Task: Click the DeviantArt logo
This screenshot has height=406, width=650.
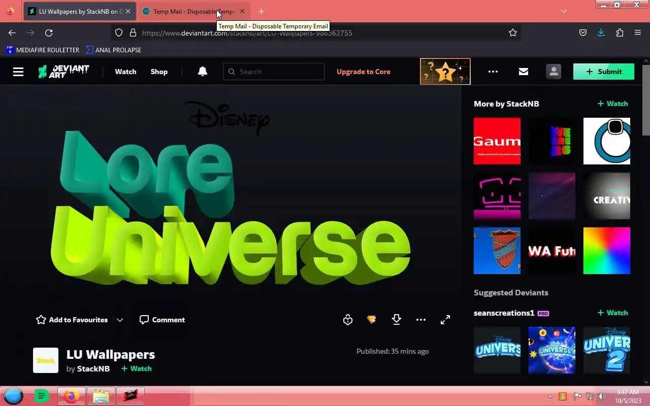Action: click(x=64, y=72)
